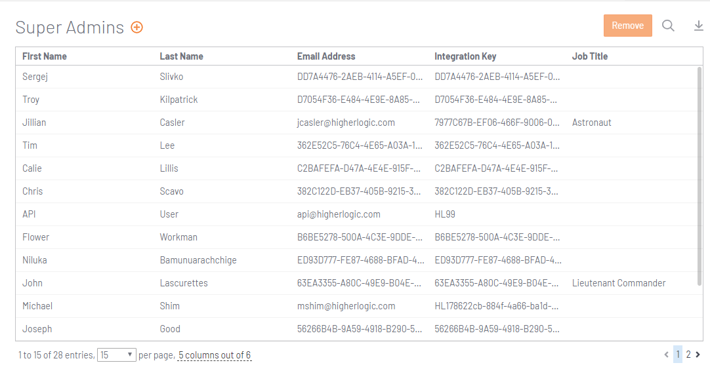Select the John Lascurettes row
This screenshot has height=365, width=710.
pos(356,283)
